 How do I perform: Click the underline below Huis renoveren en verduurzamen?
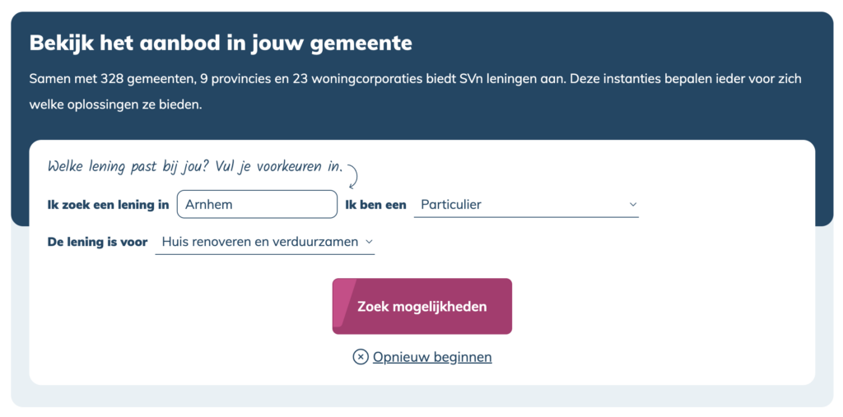click(x=264, y=254)
